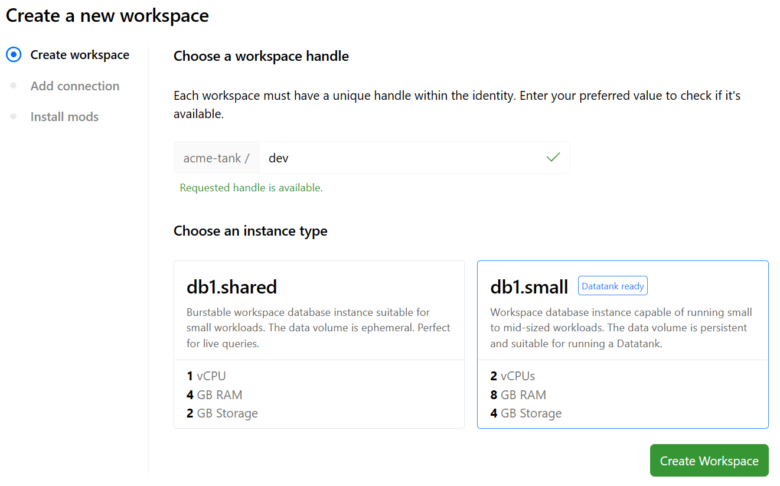Image resolution: width=780 pixels, height=486 pixels.
Task: Click the acme-tank / prefix label
Action: pyautogui.click(x=216, y=158)
